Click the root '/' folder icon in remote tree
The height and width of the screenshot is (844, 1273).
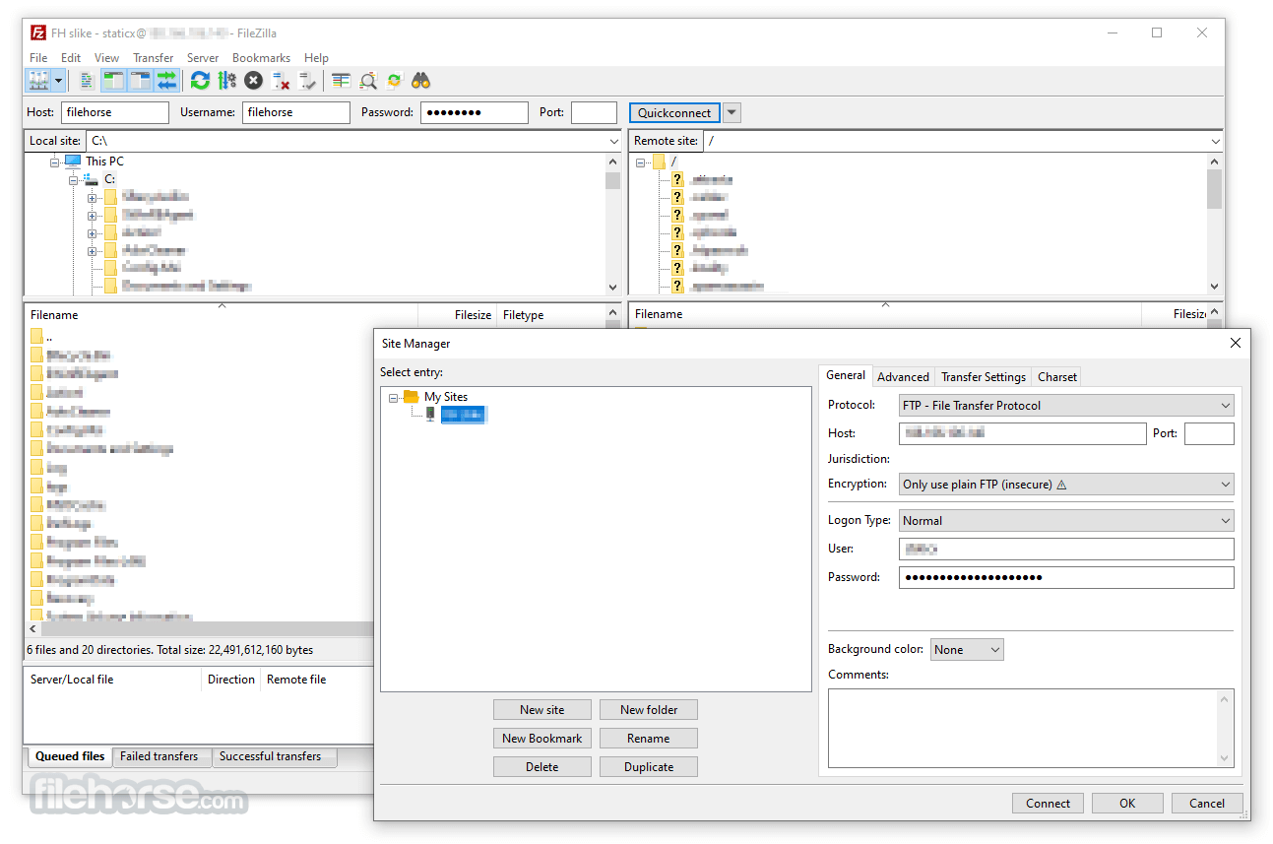[659, 162]
